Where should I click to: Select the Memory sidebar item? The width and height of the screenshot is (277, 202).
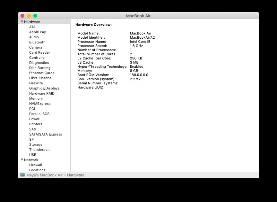pos(36,98)
